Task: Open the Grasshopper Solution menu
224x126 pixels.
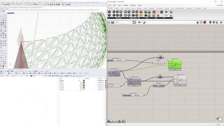Action: (x=133, y=5)
